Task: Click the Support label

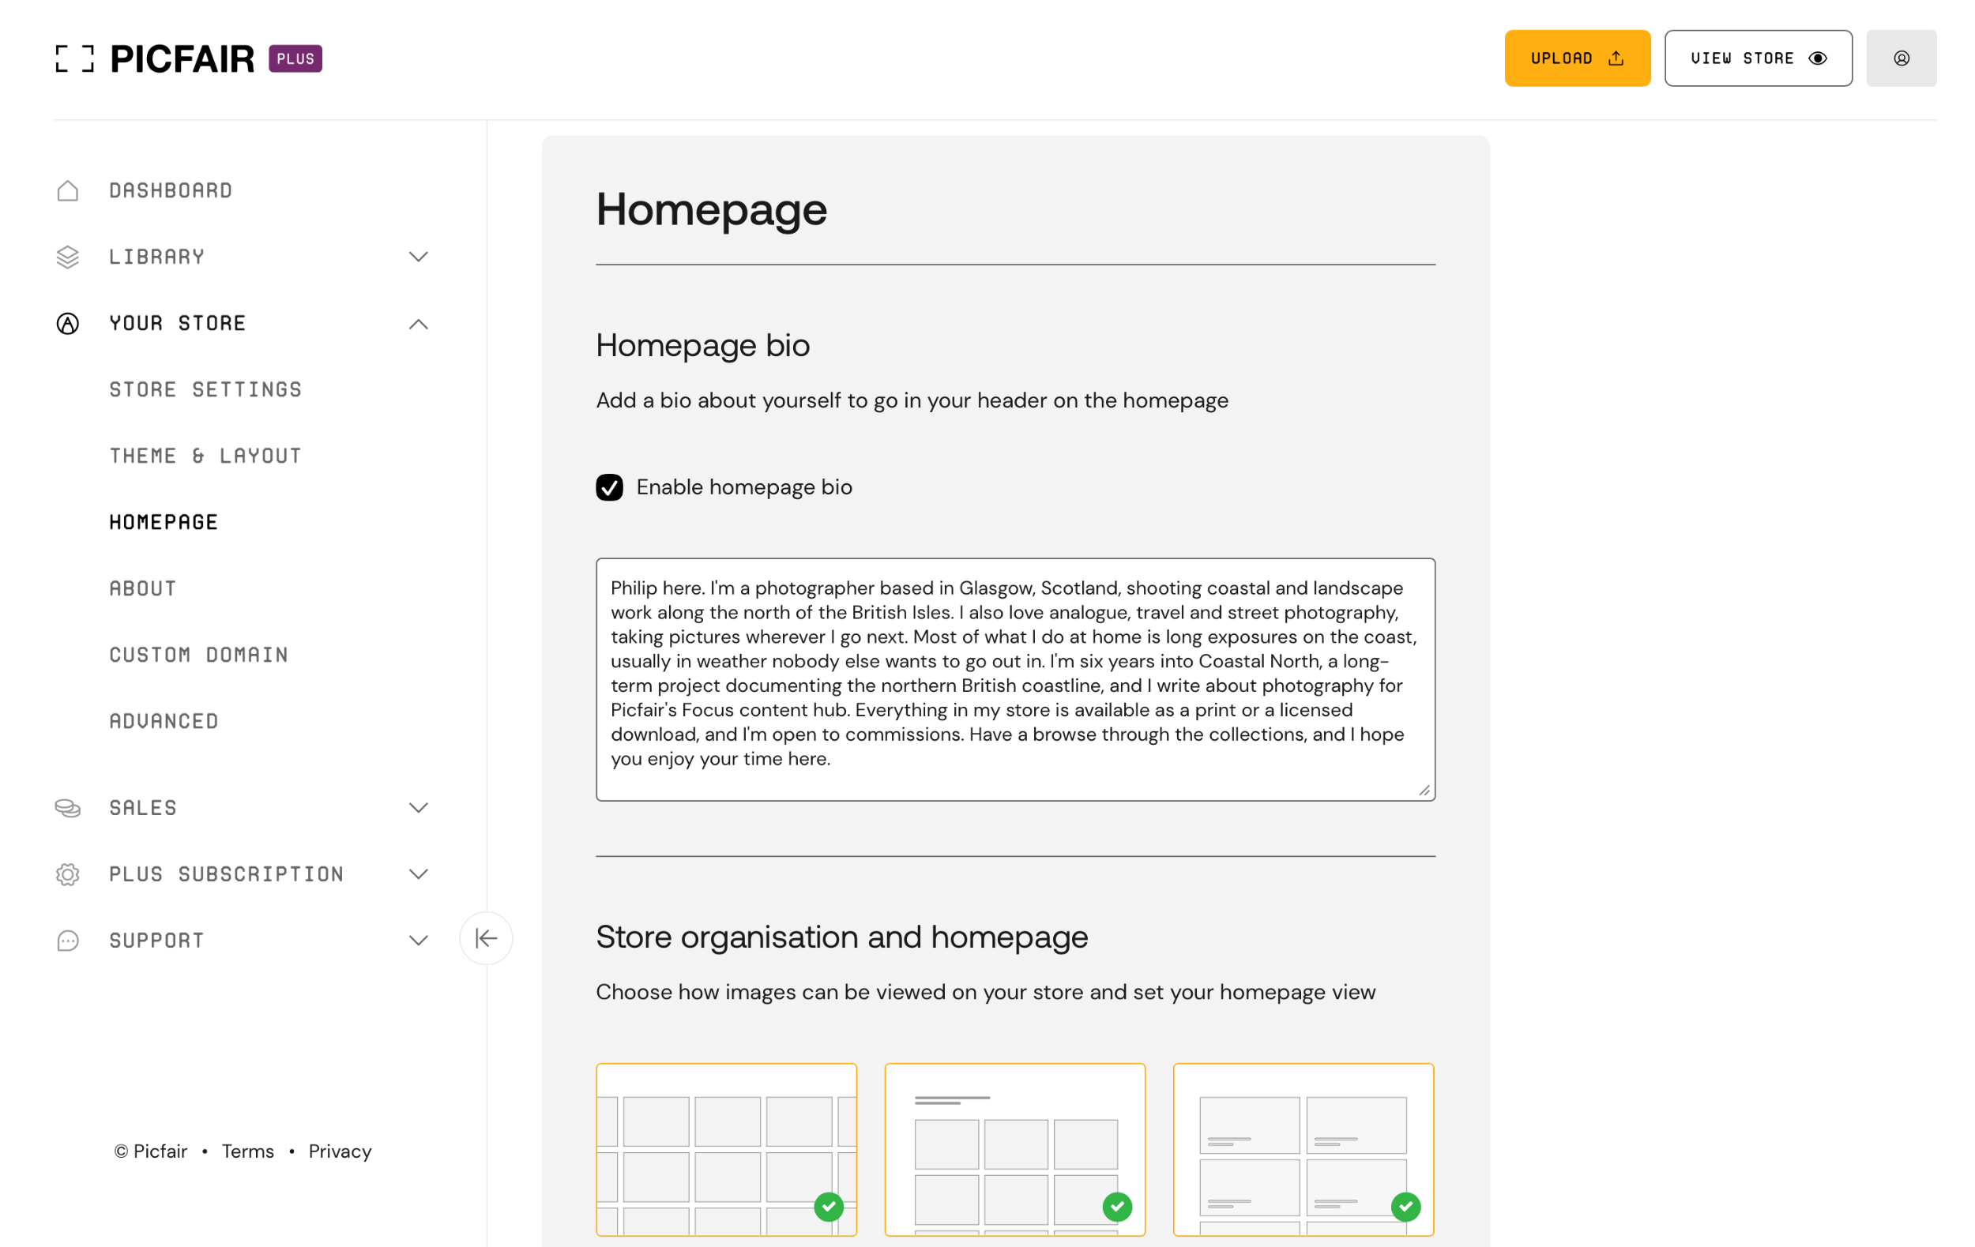Action: (156, 941)
